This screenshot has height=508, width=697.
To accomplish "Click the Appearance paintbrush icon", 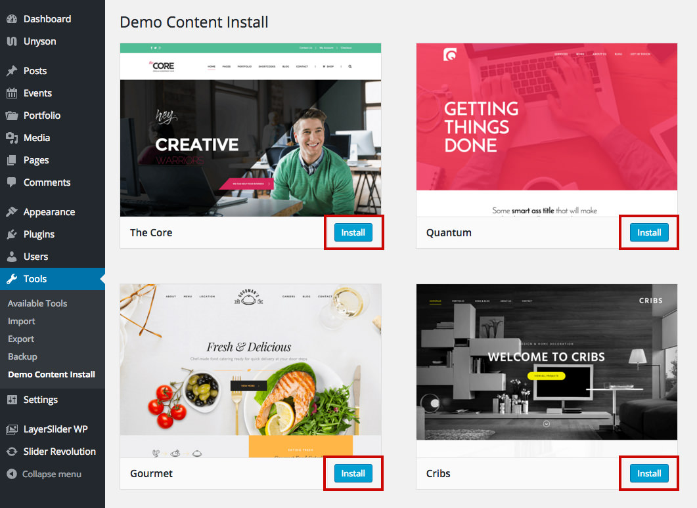I will coord(12,212).
